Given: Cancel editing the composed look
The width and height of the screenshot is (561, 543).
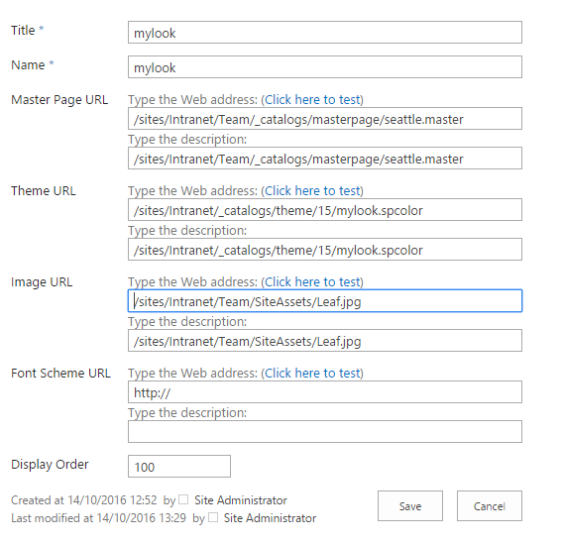Looking at the screenshot, I should tap(490, 505).
